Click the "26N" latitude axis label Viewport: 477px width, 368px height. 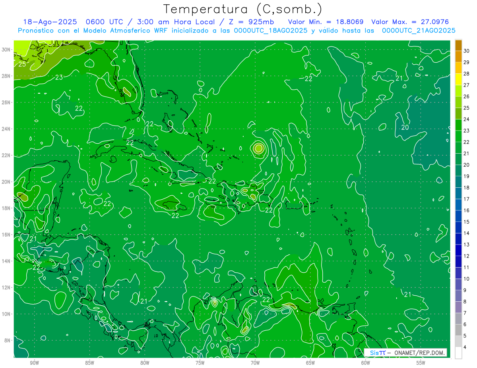7,102
